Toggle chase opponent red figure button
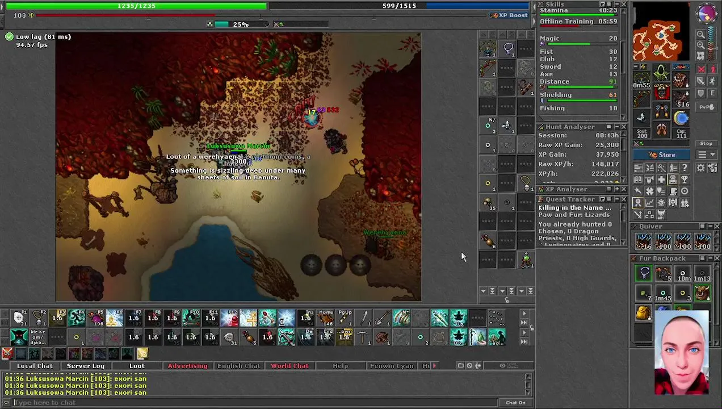 tap(713, 69)
